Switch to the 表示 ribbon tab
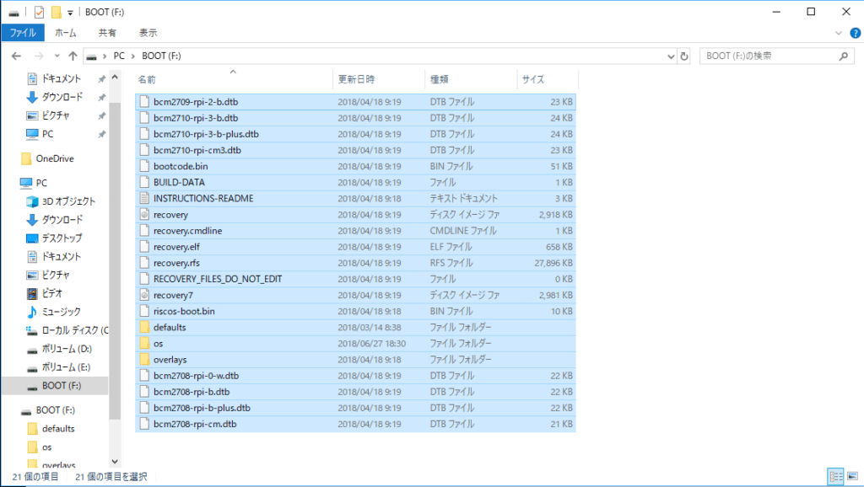The image size is (864, 487). click(x=148, y=33)
